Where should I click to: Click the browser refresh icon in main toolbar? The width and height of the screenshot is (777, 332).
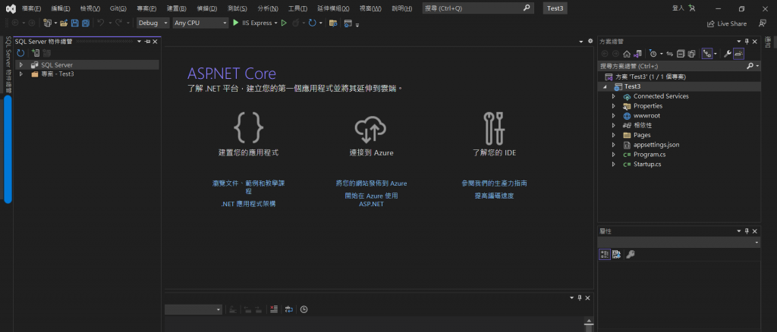click(x=312, y=23)
